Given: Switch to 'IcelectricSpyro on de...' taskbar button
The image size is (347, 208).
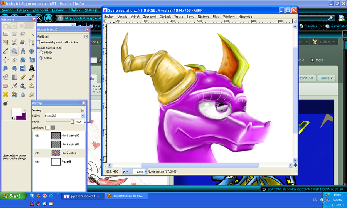Looking at the screenshot, I should pyautogui.click(x=126, y=196).
